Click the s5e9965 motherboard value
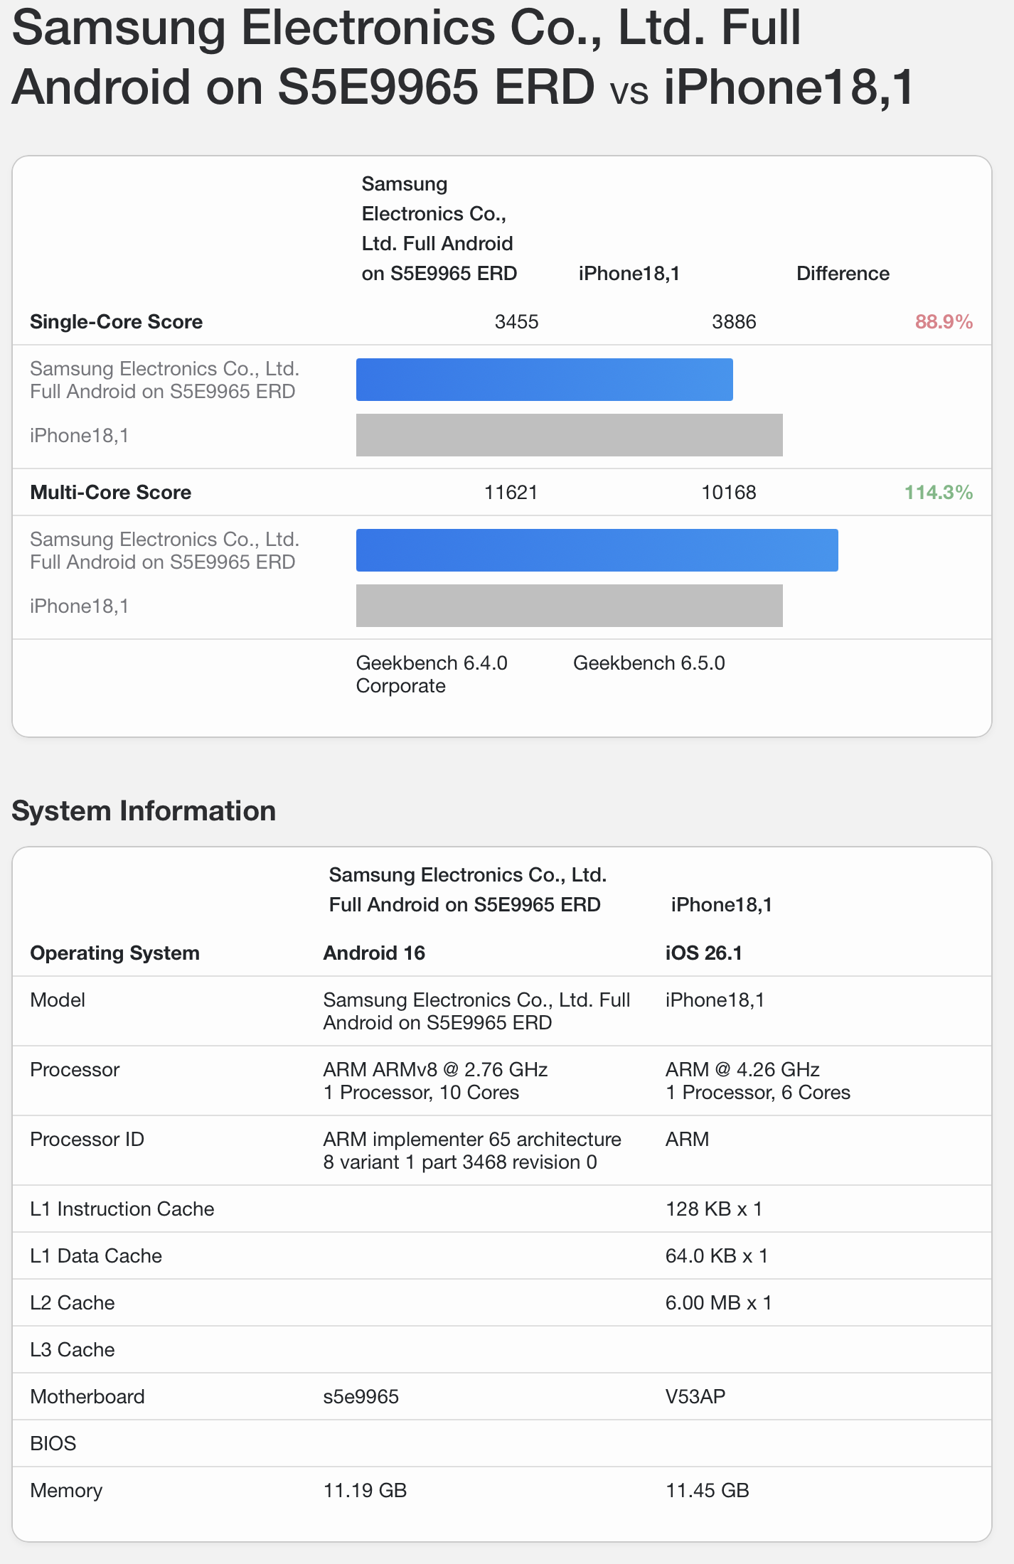 (x=361, y=1397)
